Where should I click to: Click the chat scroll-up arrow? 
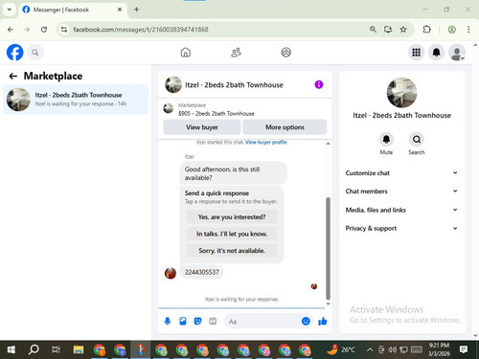pos(328,144)
